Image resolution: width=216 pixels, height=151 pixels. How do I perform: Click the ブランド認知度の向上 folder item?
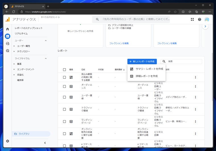tap(121, 25)
